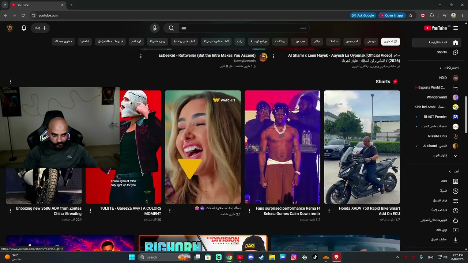Submit search with the magnifying glass icon
This screenshot has width=468, height=263.
point(171,28)
